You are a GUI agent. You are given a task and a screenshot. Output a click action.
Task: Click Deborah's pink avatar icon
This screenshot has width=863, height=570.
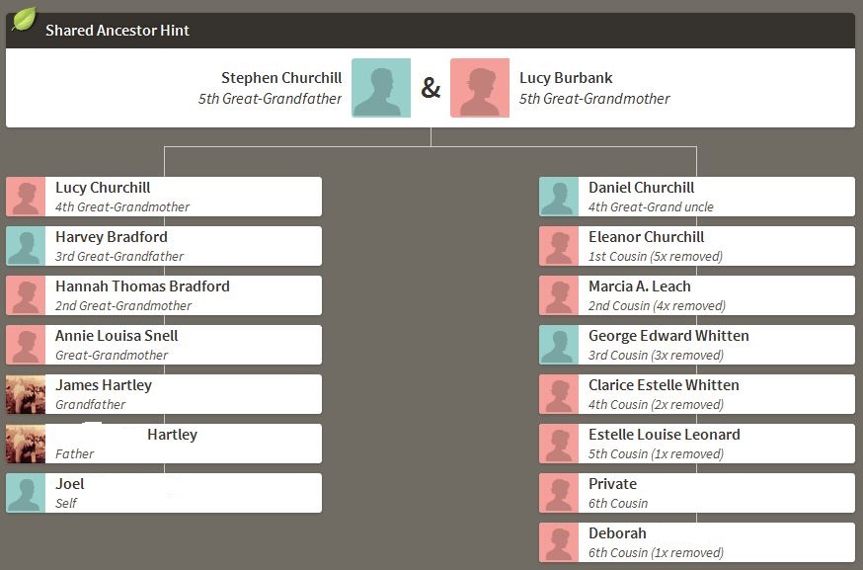pyautogui.click(x=559, y=542)
